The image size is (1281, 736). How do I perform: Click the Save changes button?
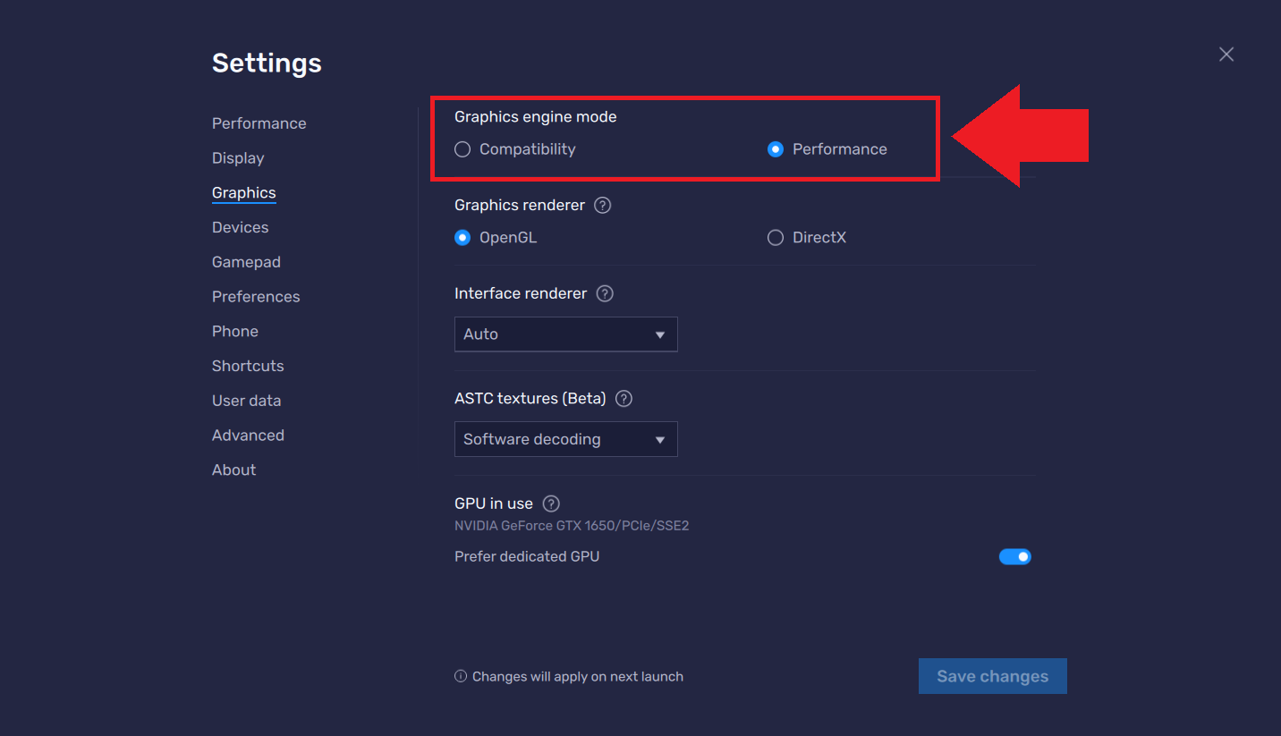click(992, 676)
